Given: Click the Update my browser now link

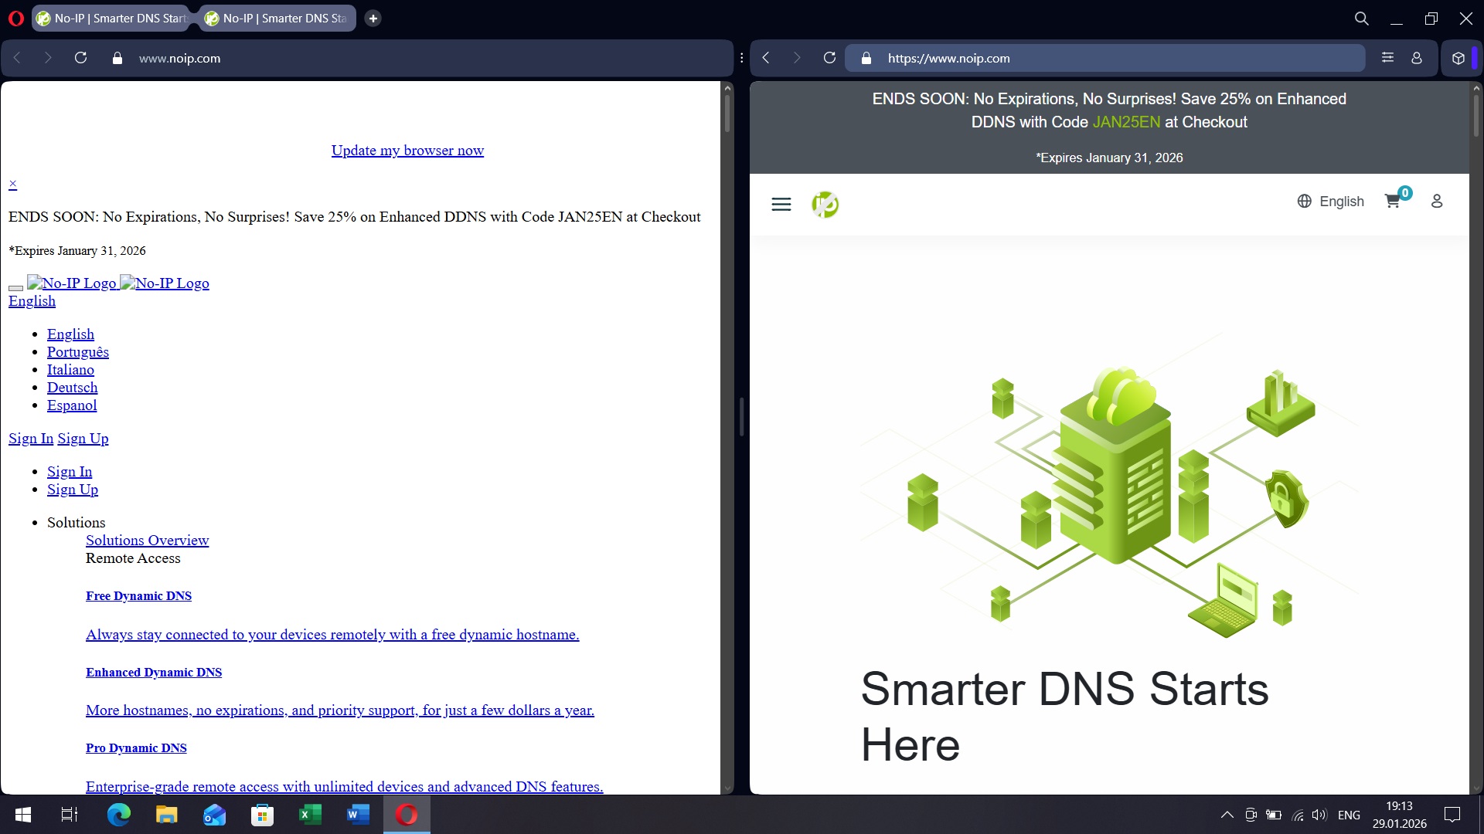Looking at the screenshot, I should point(407,151).
